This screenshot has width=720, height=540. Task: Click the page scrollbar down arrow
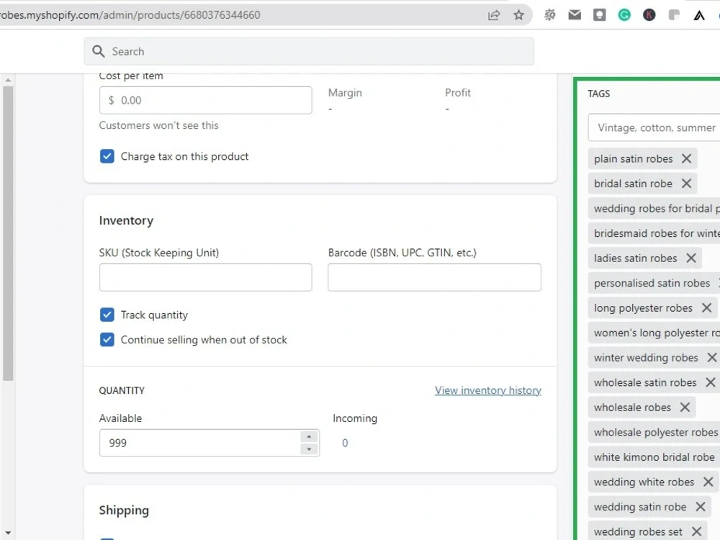[x=8, y=533]
